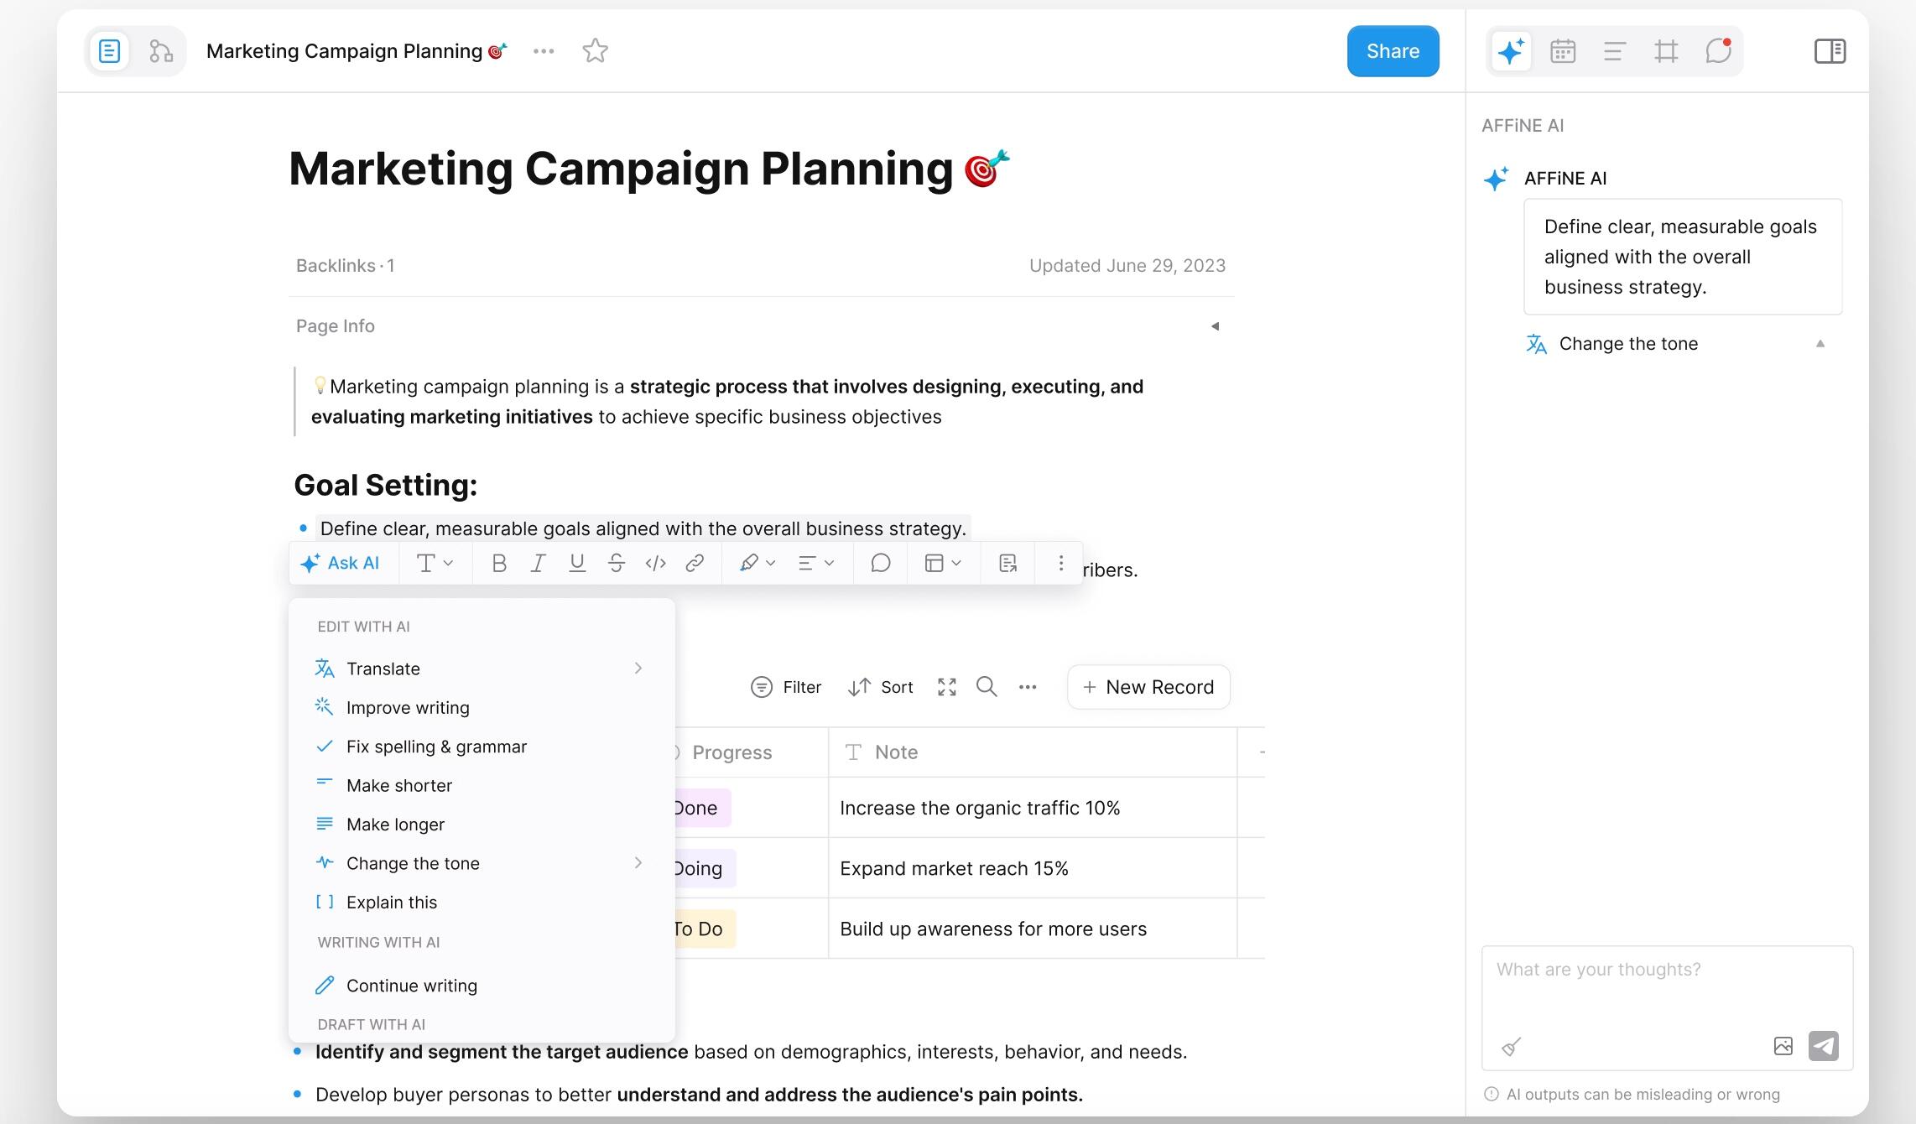This screenshot has width=1916, height=1124.
Task: Open the outline sidebar tab
Action: 1614,51
